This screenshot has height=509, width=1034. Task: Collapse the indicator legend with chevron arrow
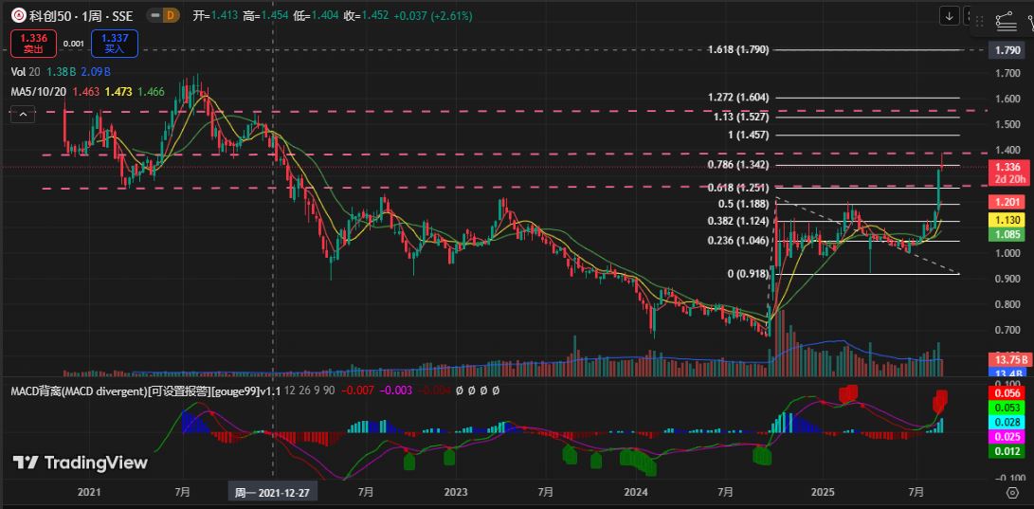click(22, 113)
